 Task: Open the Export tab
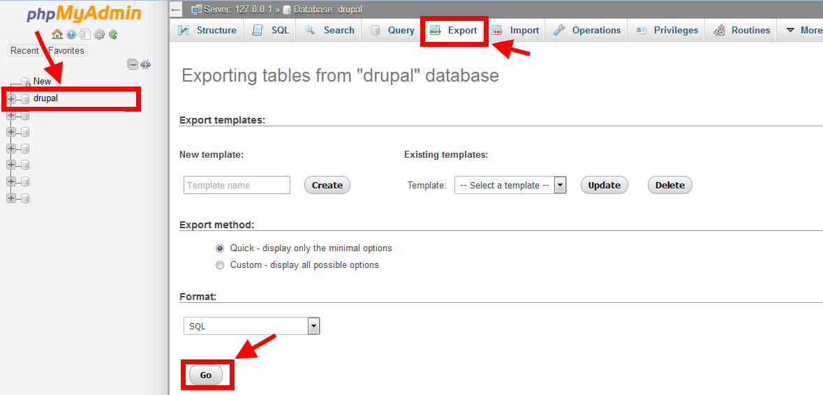point(453,30)
